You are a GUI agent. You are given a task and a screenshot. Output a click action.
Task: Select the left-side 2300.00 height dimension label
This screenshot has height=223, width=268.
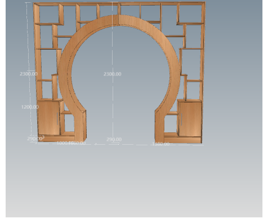[29, 74]
